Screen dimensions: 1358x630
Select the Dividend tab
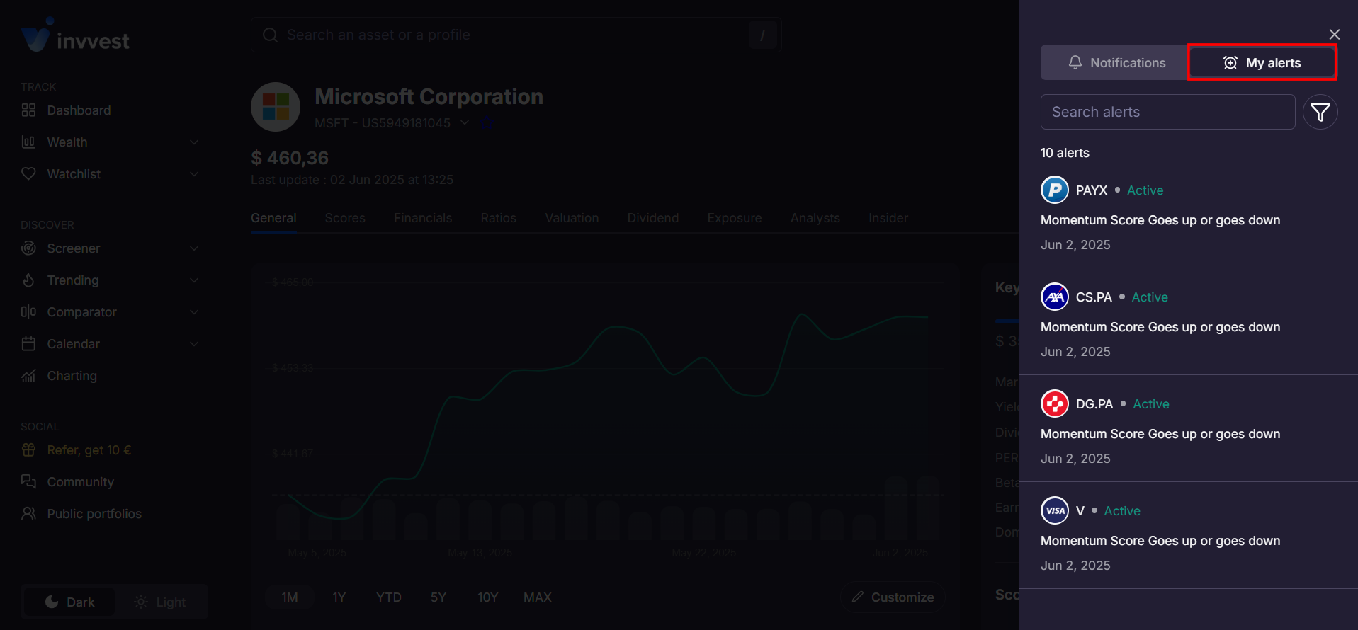(x=652, y=218)
